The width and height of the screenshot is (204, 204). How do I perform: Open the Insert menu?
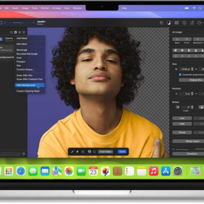[15, 8]
